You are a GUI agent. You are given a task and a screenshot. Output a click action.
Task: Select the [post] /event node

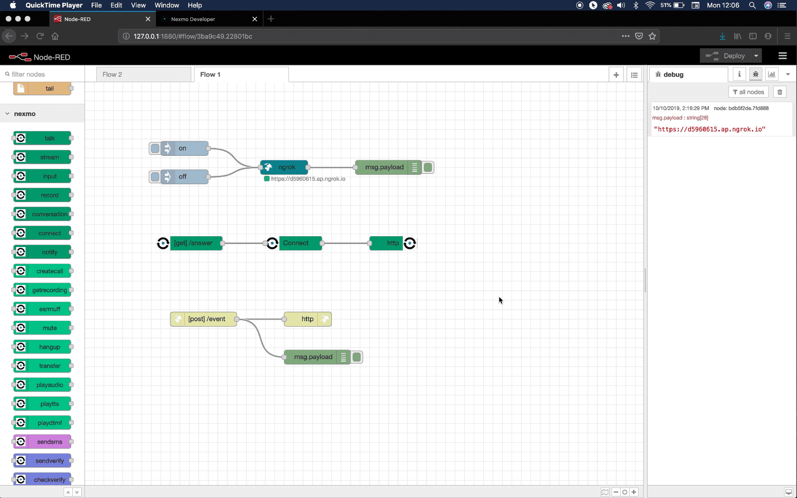coord(203,319)
